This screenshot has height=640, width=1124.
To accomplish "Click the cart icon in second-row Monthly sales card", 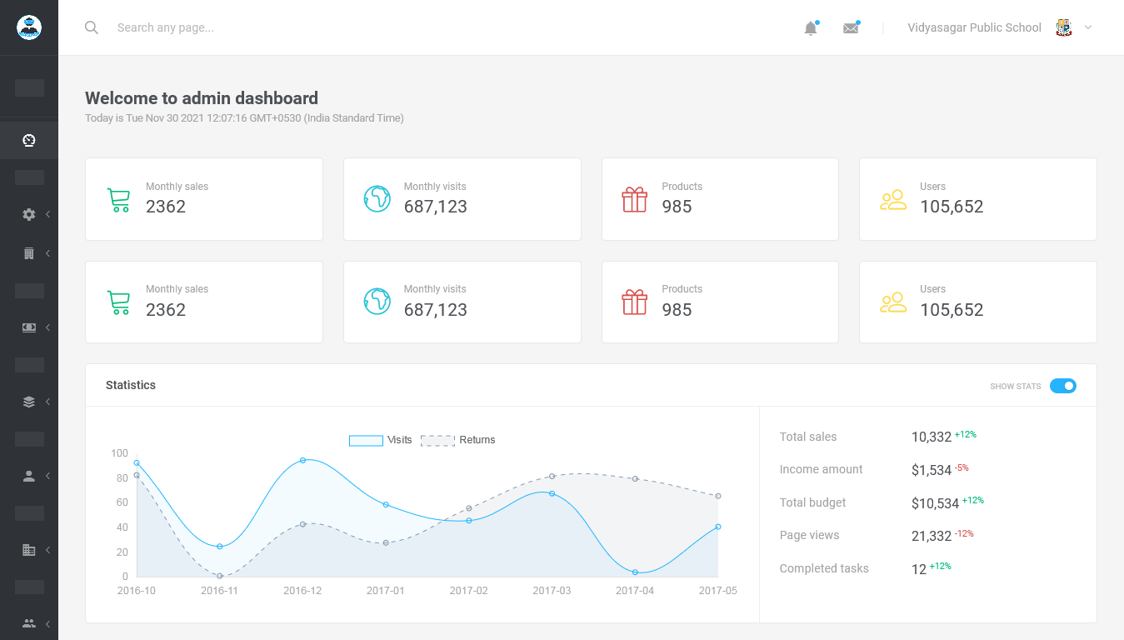I will pyautogui.click(x=119, y=302).
